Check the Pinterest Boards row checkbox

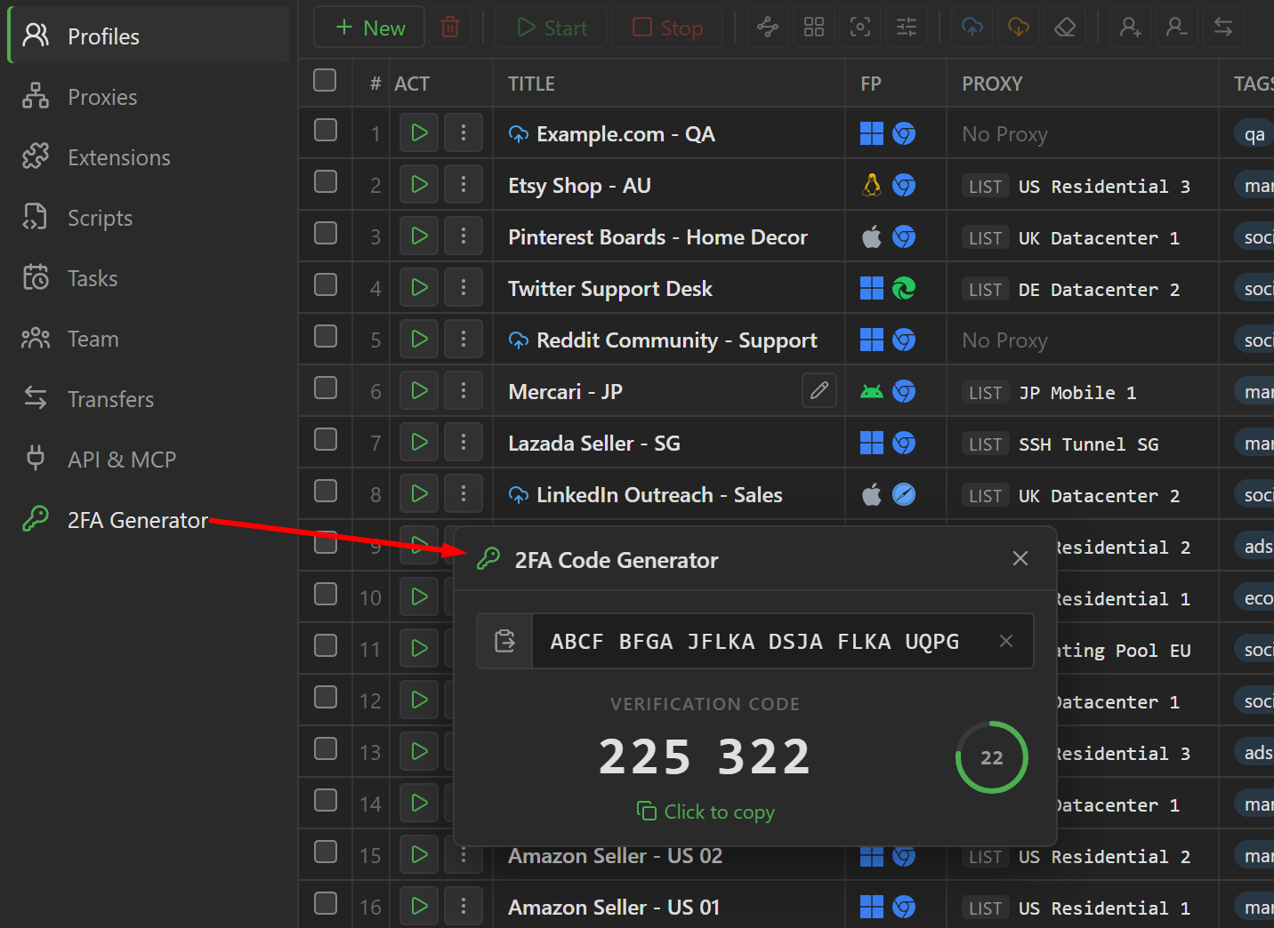coord(325,234)
